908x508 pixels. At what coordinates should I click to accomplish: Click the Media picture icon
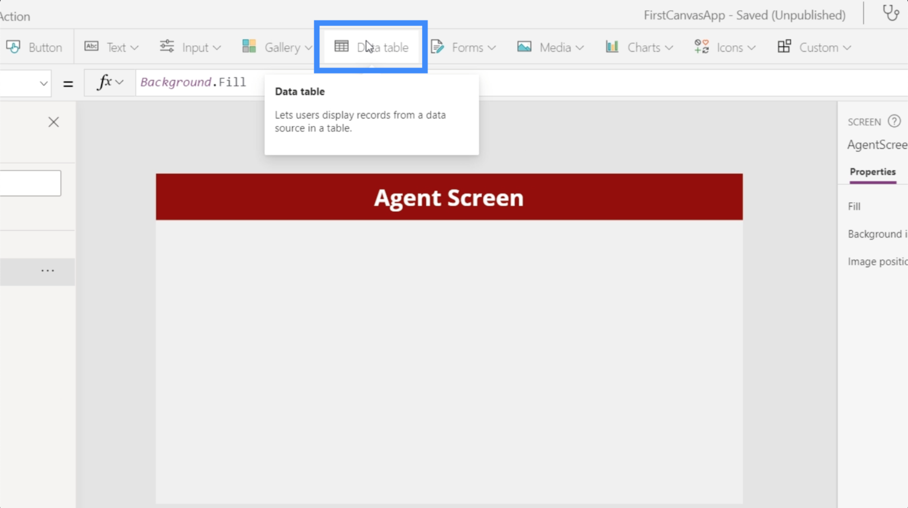tap(524, 46)
